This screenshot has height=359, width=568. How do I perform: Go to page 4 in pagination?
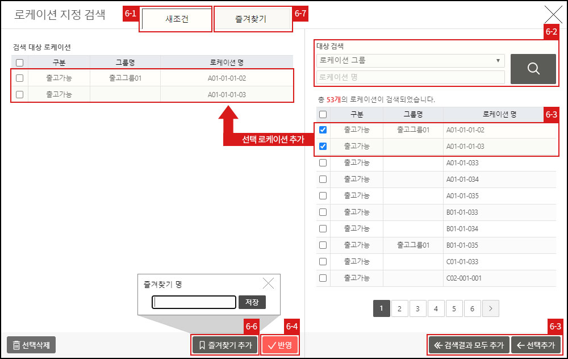click(x=436, y=308)
